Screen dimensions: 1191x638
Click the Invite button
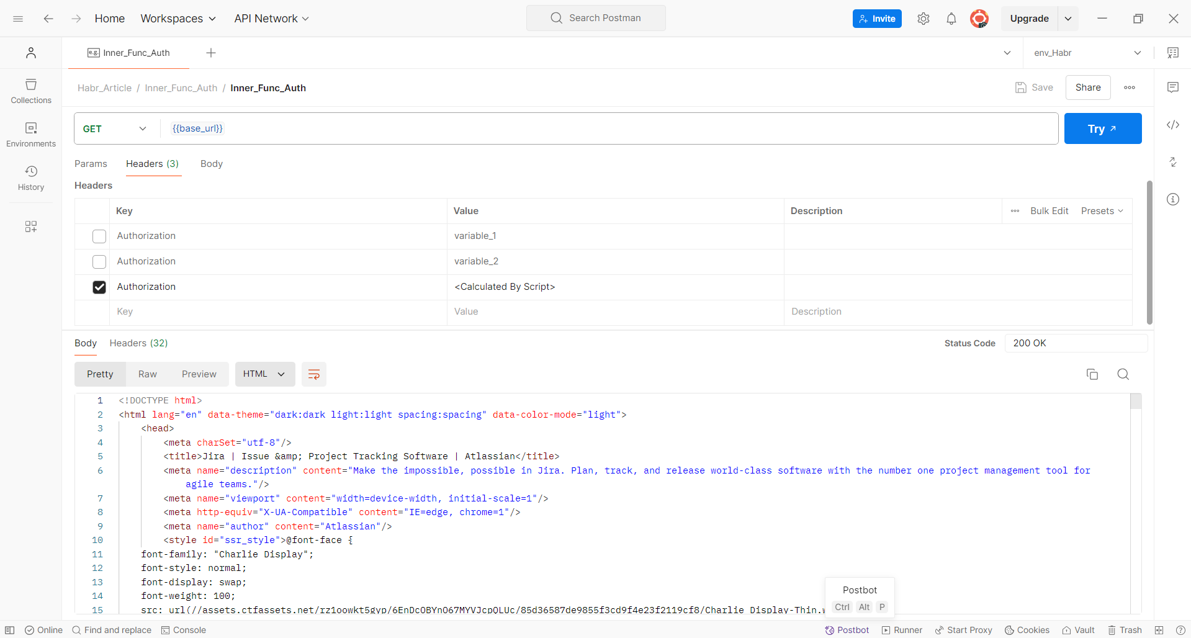[x=877, y=19]
